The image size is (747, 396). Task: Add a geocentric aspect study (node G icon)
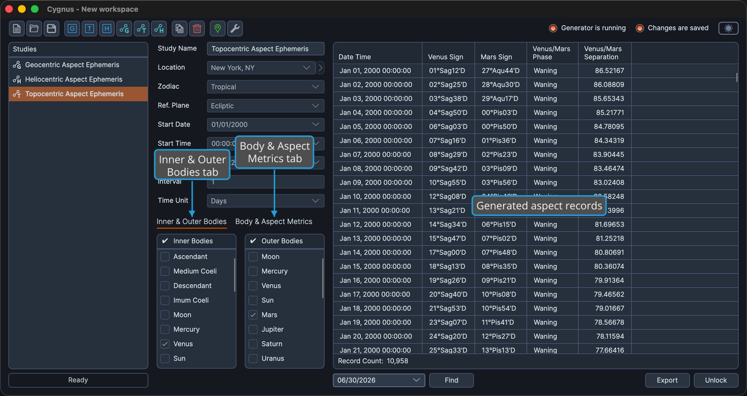click(124, 29)
